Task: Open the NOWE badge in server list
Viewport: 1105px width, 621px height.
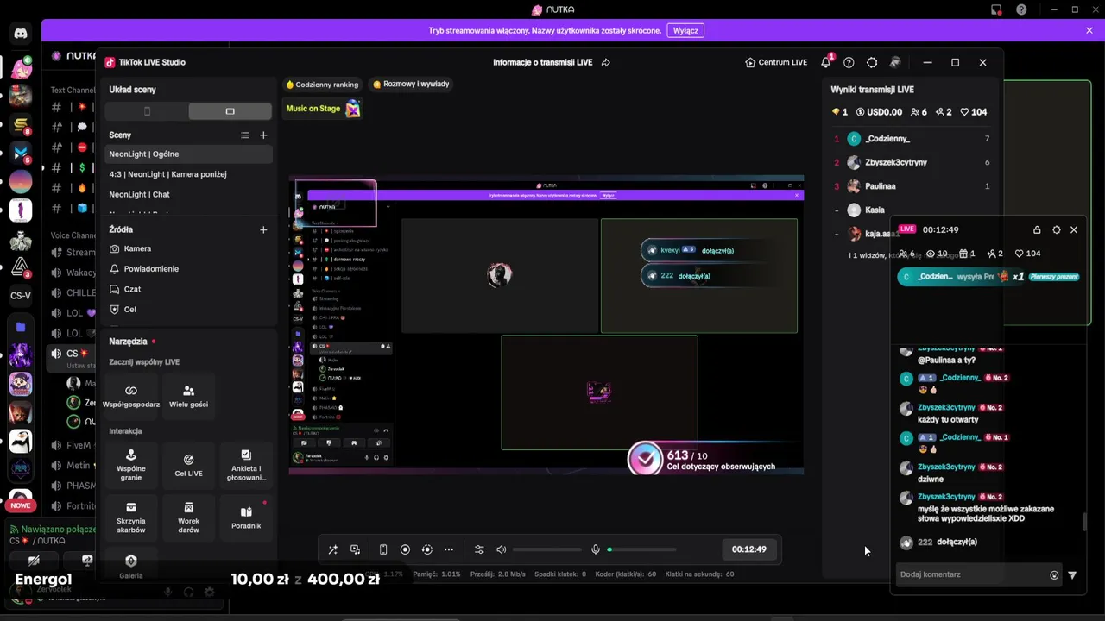Action: [20, 505]
